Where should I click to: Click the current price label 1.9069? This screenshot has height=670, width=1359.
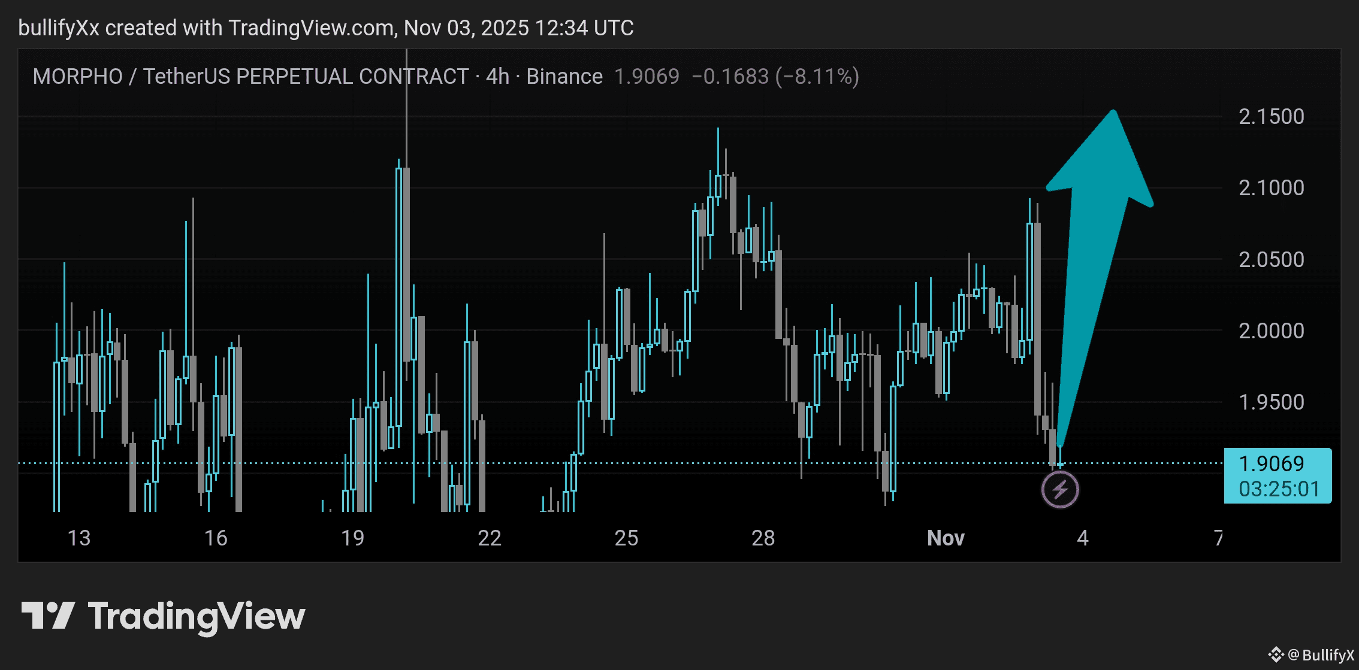coord(1271,463)
